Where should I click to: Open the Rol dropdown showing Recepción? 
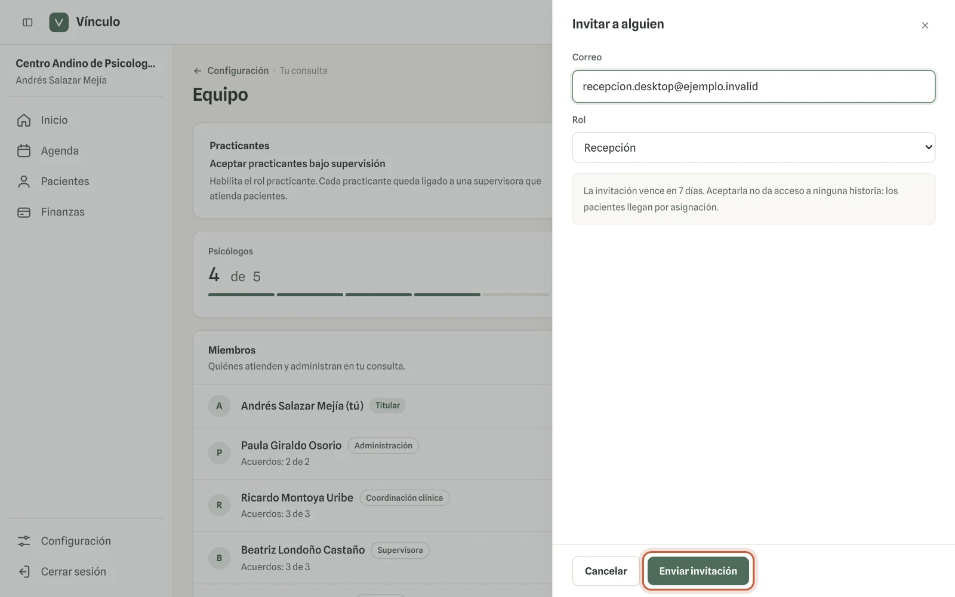coord(753,147)
